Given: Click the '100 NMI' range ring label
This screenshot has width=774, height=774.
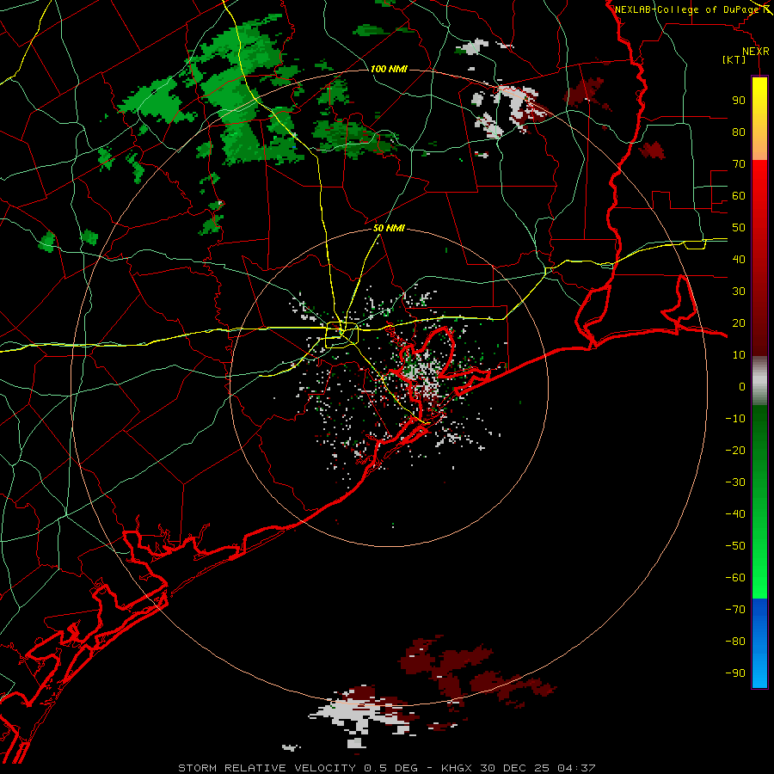Looking at the screenshot, I should tap(389, 69).
